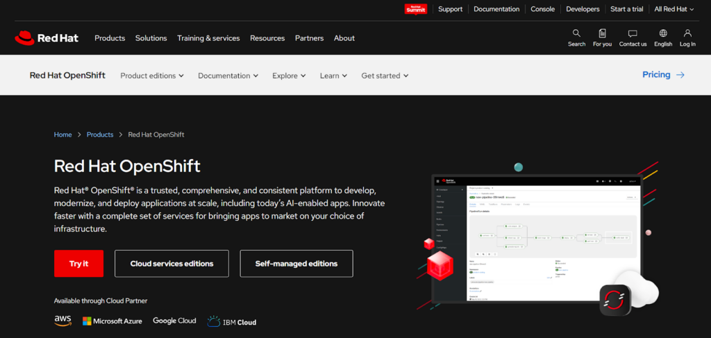
Task: Click the Red Hat OpenShift breadcrumb text
Action: [156, 135]
